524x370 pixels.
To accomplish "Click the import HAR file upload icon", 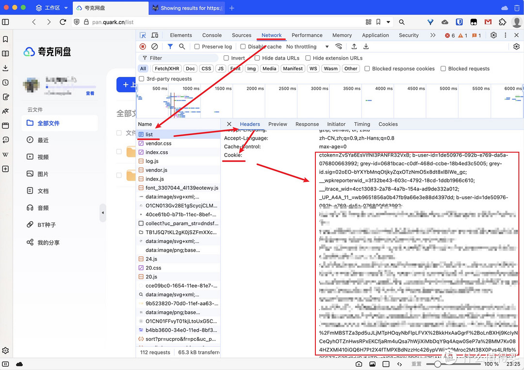I will point(354,47).
